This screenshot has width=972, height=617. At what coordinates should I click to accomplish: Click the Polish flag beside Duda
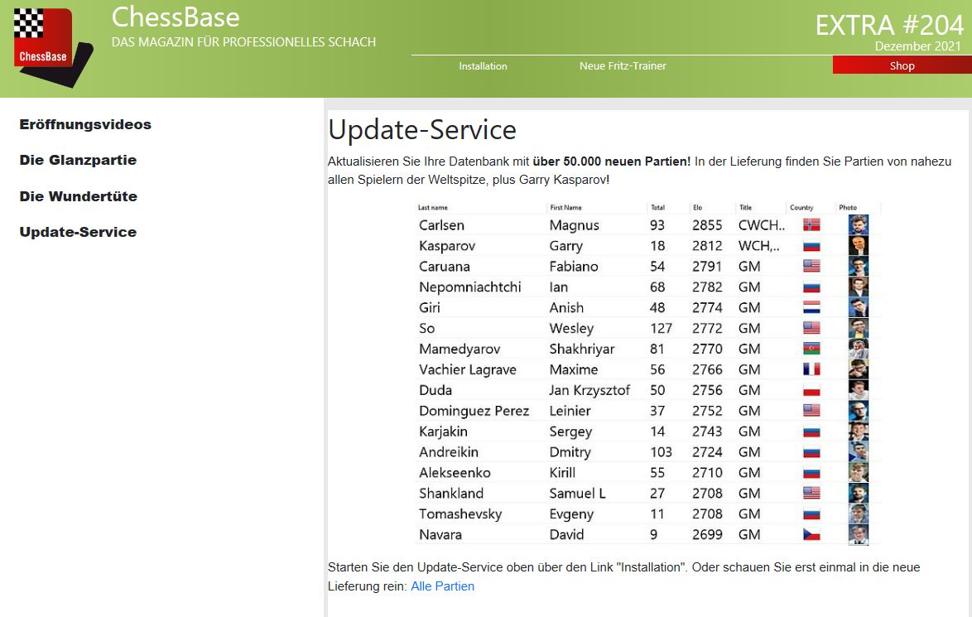pyautogui.click(x=811, y=390)
